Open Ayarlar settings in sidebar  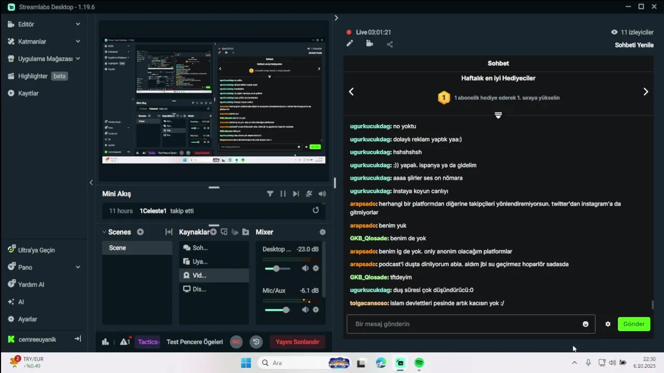22,319
